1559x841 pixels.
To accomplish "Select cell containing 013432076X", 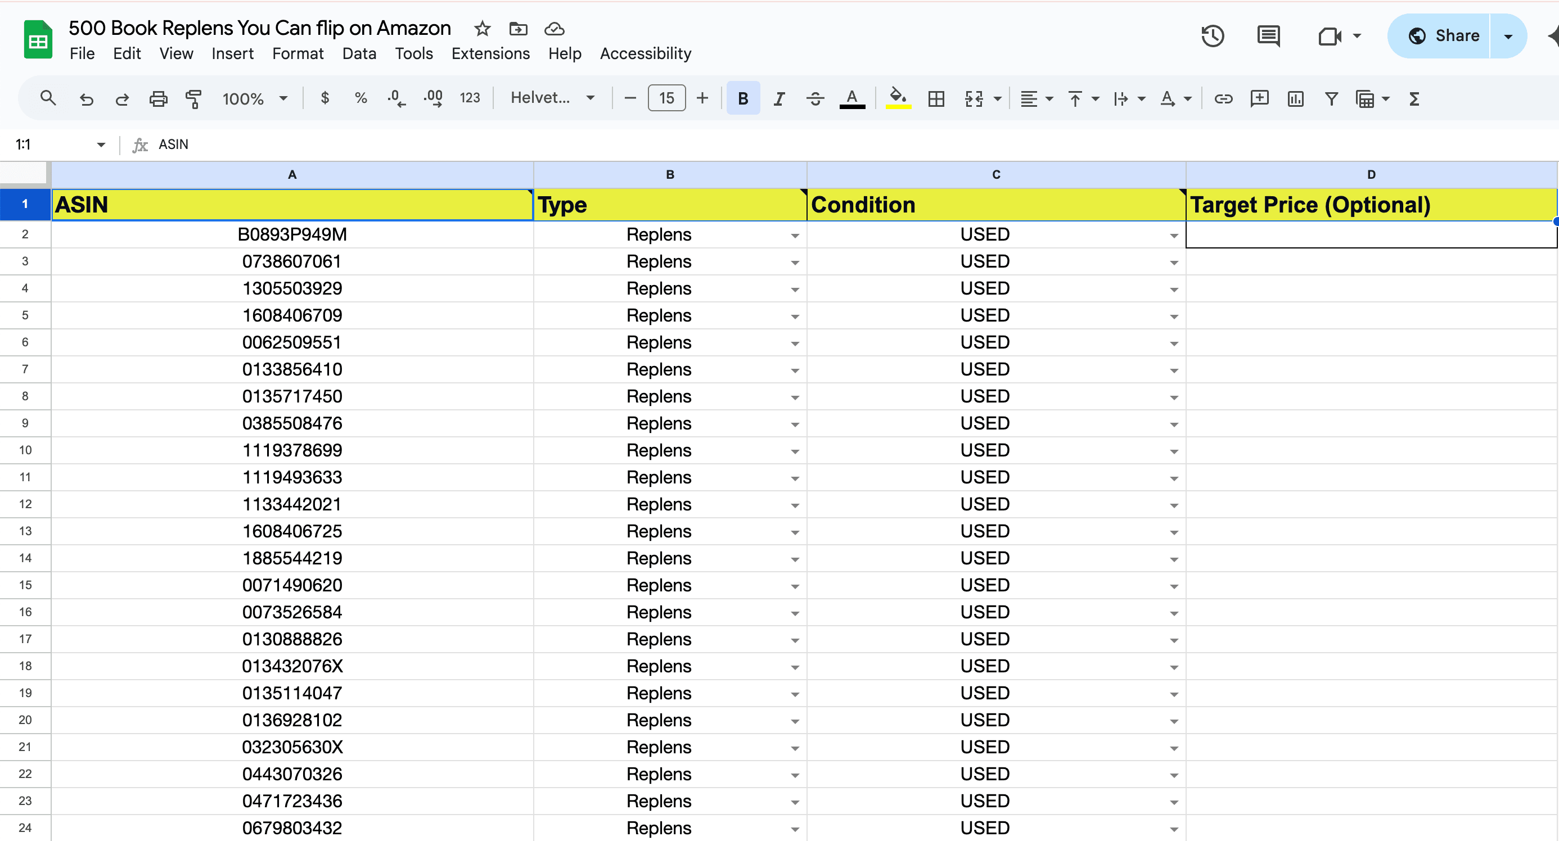I will (x=292, y=666).
